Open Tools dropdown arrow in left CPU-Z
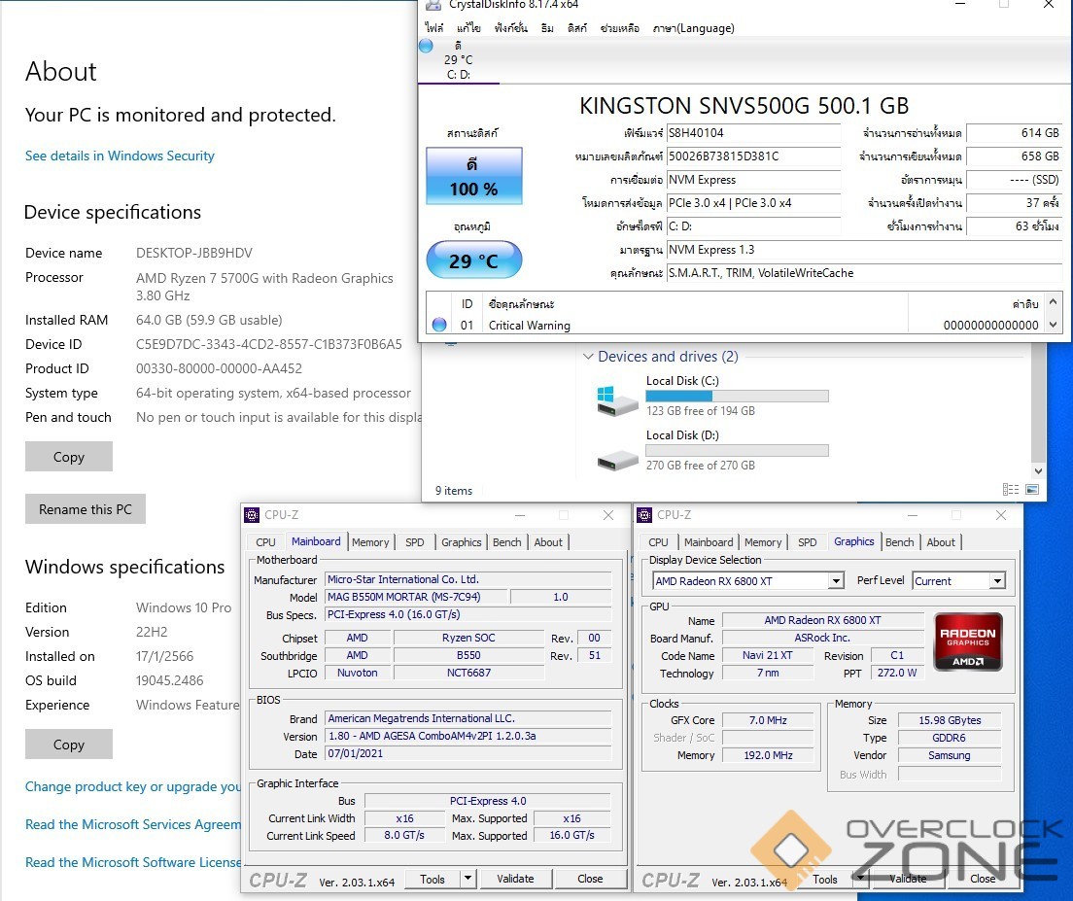Viewport: 1073px width, 901px height. tap(467, 879)
